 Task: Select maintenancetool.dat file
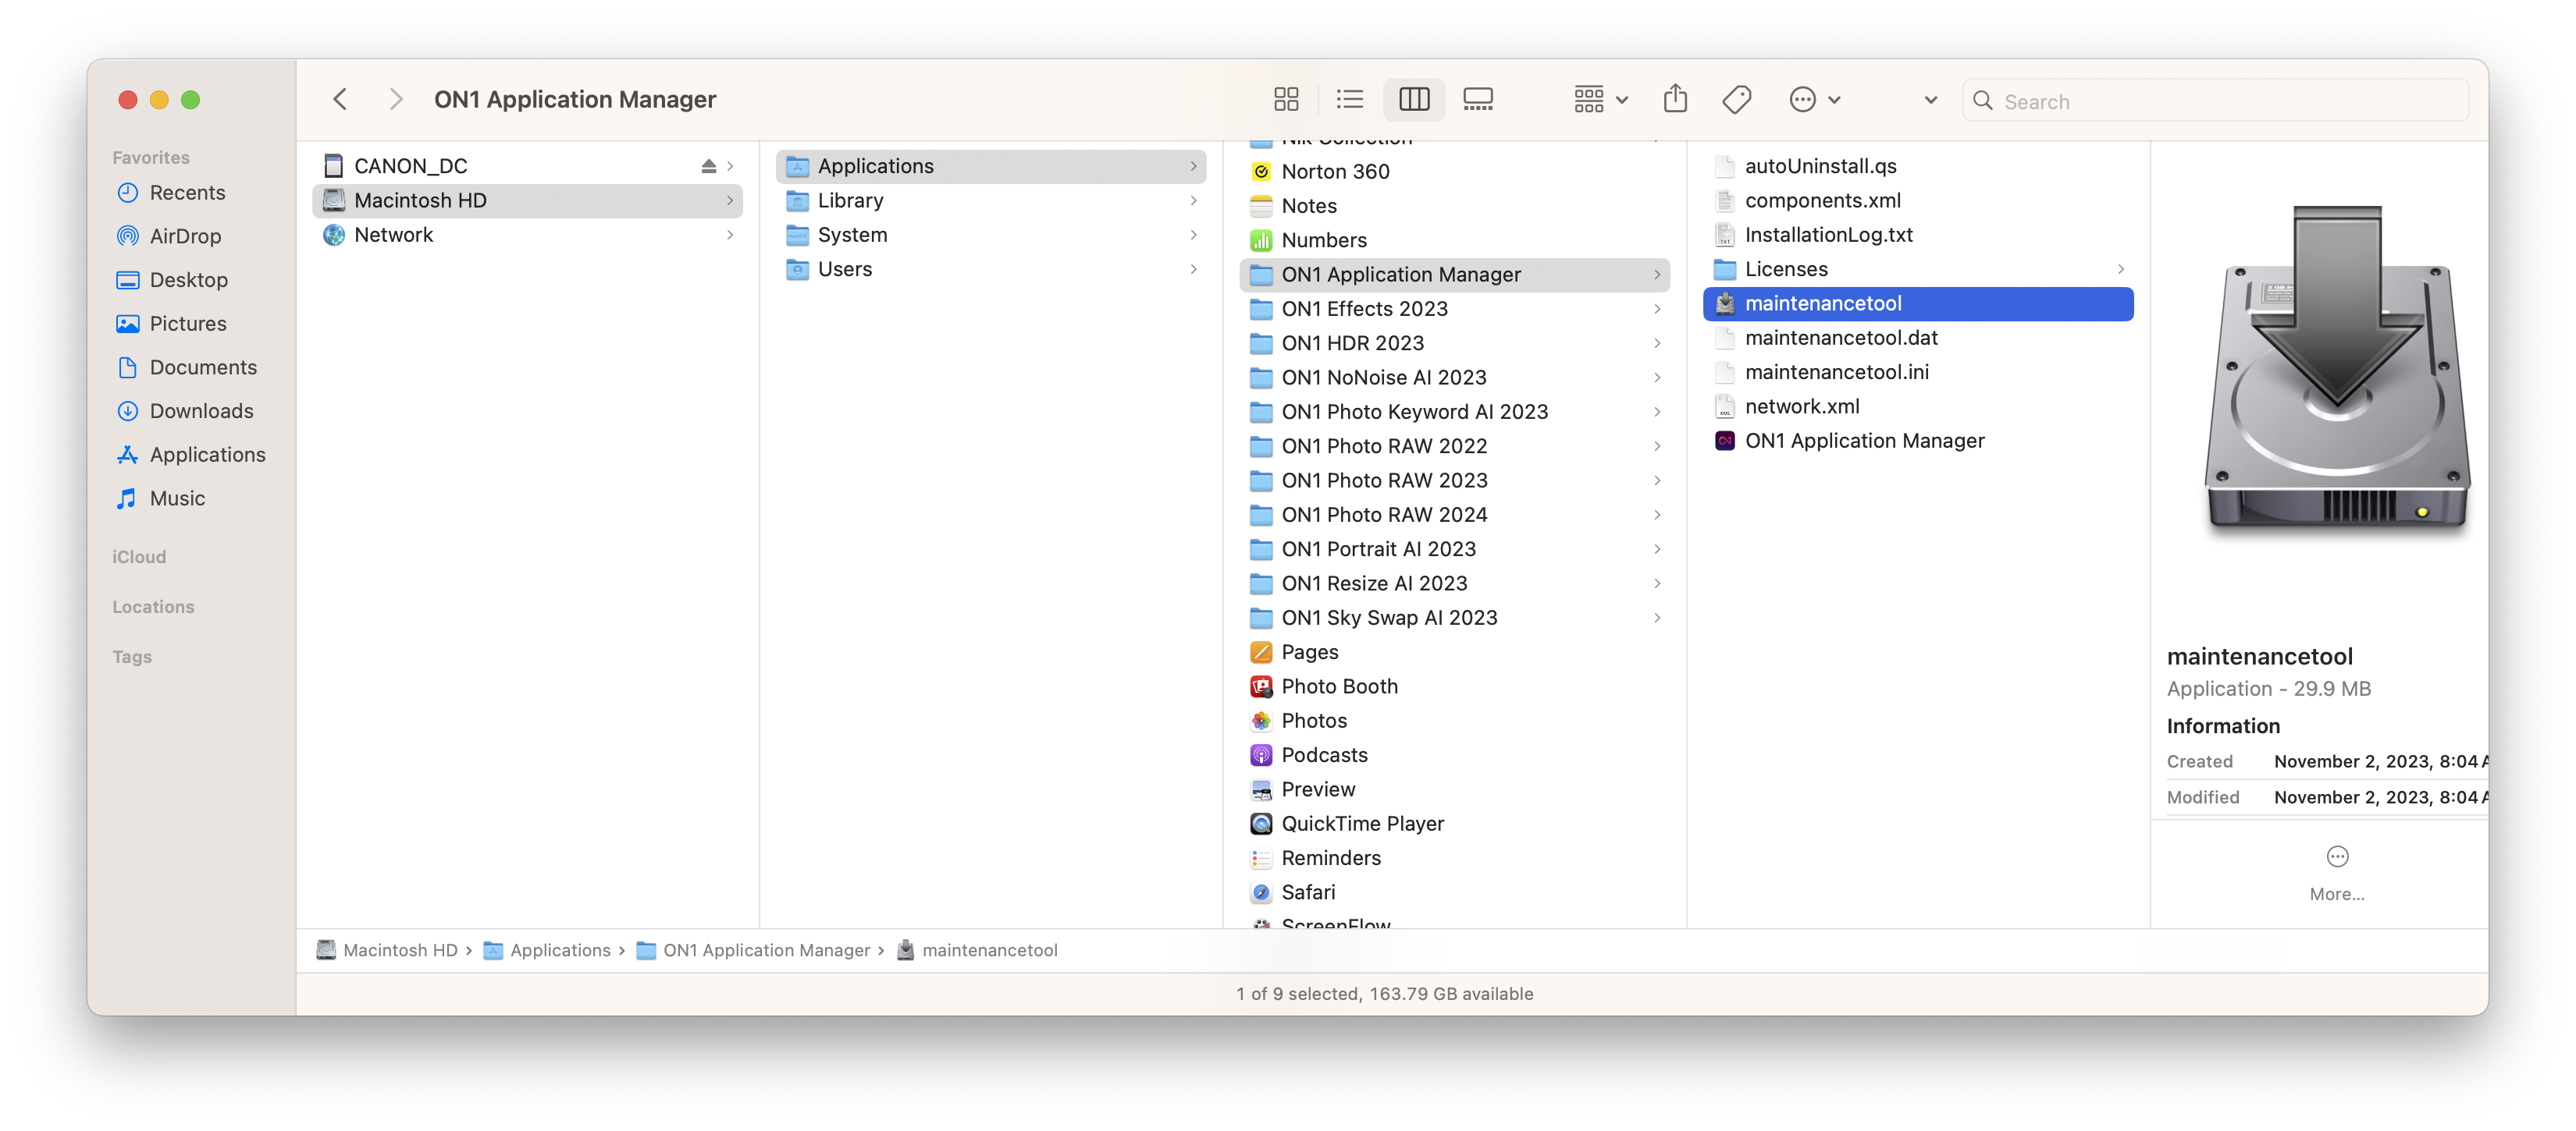(x=1918, y=338)
